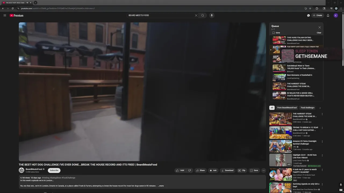Select the Food challenges chip
Screen dimensions: 344x193
click(x=308, y=108)
